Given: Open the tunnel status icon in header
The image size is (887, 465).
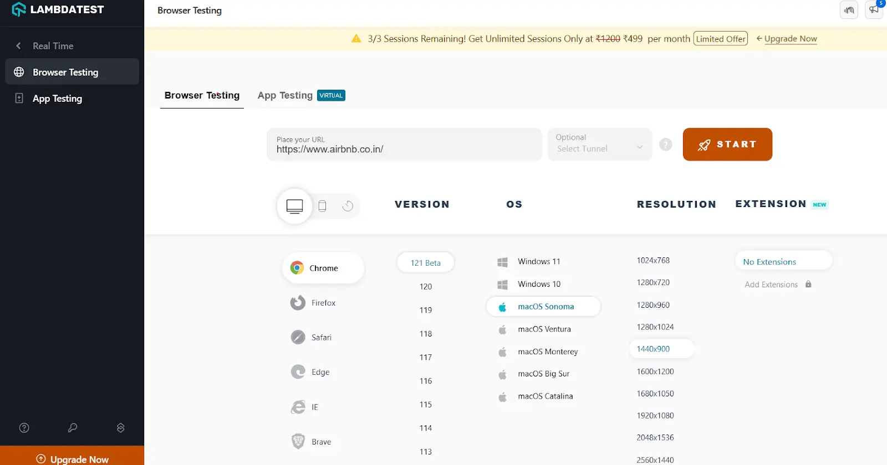Looking at the screenshot, I should (849, 10).
